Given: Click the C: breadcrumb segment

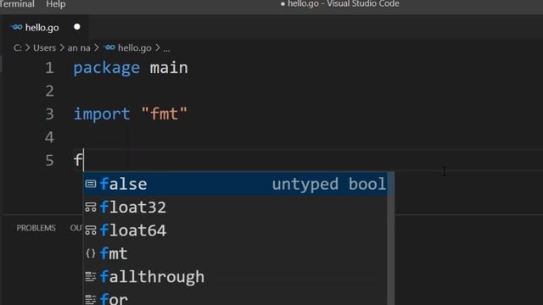Looking at the screenshot, I should point(18,47).
